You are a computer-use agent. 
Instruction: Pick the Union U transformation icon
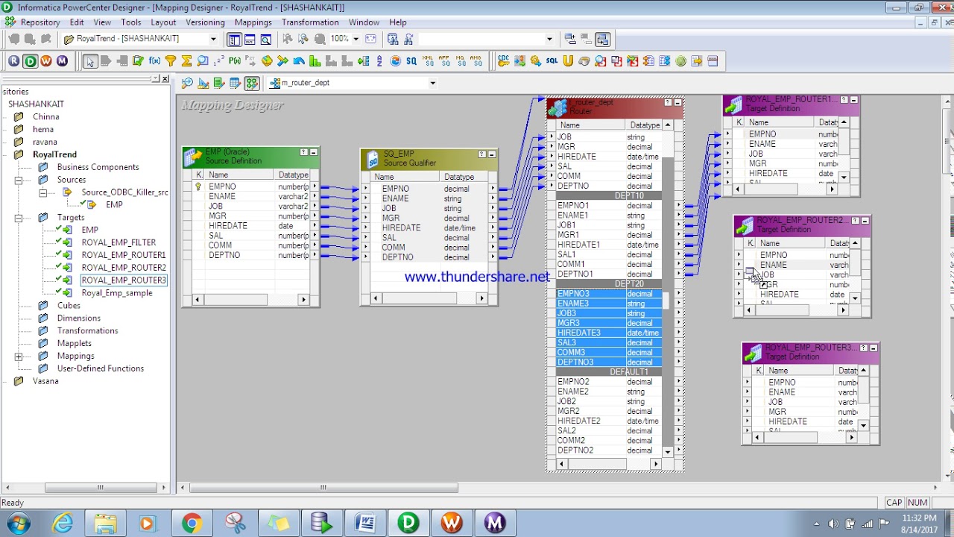pyautogui.click(x=568, y=61)
